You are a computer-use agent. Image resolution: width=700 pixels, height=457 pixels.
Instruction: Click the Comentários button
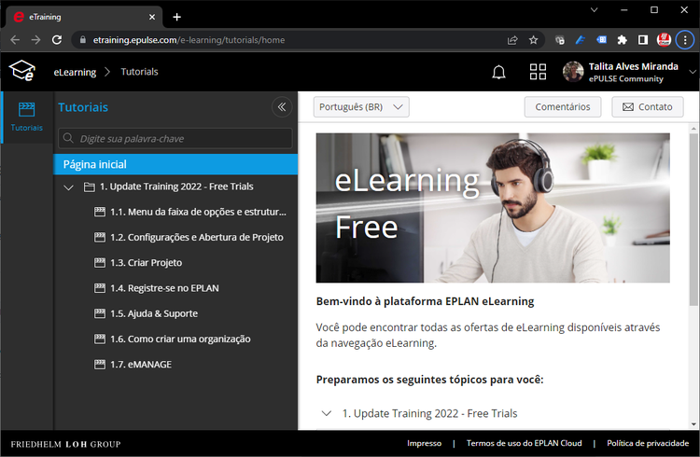click(x=563, y=107)
